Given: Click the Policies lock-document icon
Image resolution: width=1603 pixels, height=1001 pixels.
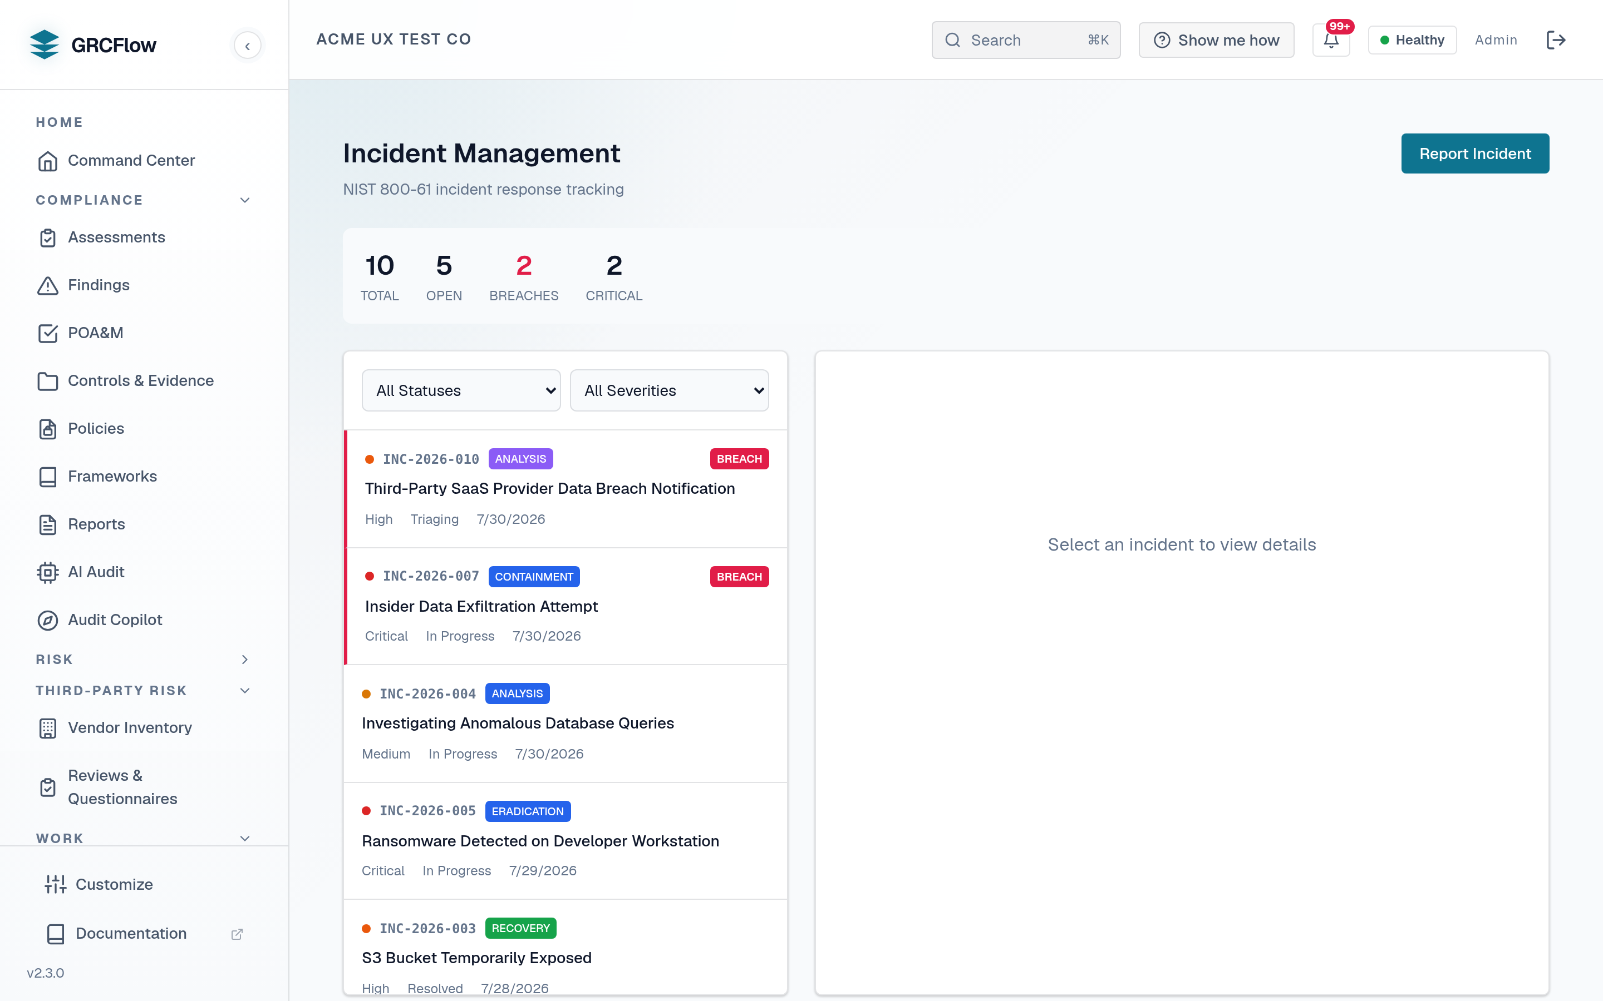Looking at the screenshot, I should [x=48, y=429].
